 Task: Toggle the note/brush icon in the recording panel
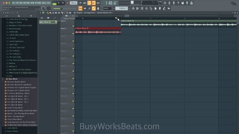tap(89, 8)
